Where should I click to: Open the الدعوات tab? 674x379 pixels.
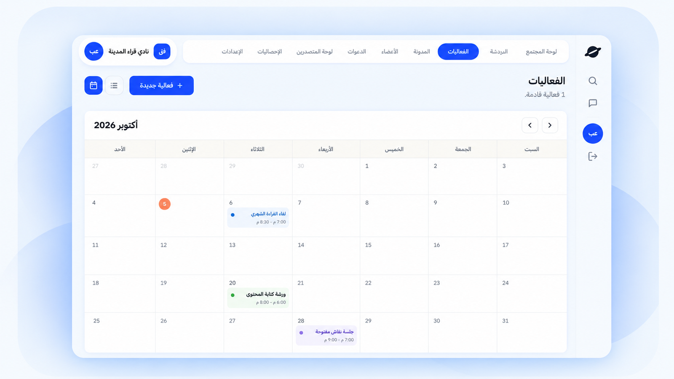(x=357, y=51)
